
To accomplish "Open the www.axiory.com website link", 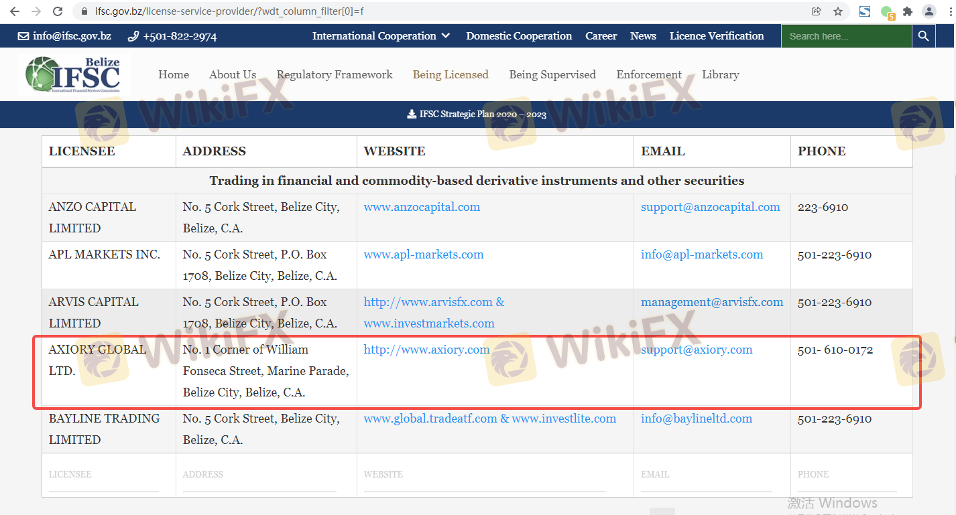I will 426,350.
